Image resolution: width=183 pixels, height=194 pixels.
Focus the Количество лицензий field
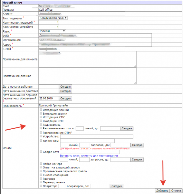coord(49,23)
